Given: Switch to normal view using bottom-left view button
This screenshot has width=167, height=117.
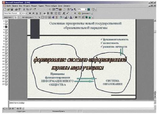Looking at the screenshot, I should click(x=10, y=109).
